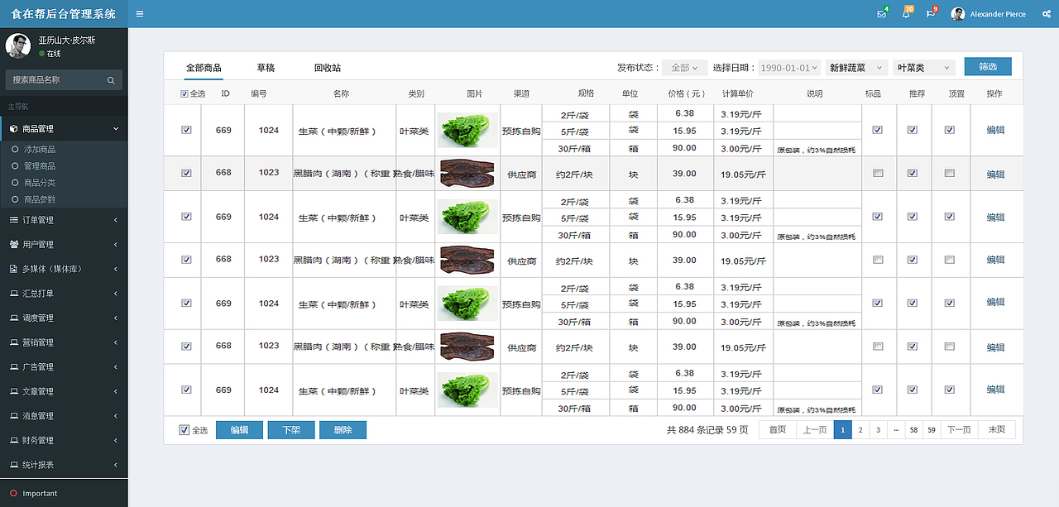Switch to the 全部商品 tab

tap(204, 68)
